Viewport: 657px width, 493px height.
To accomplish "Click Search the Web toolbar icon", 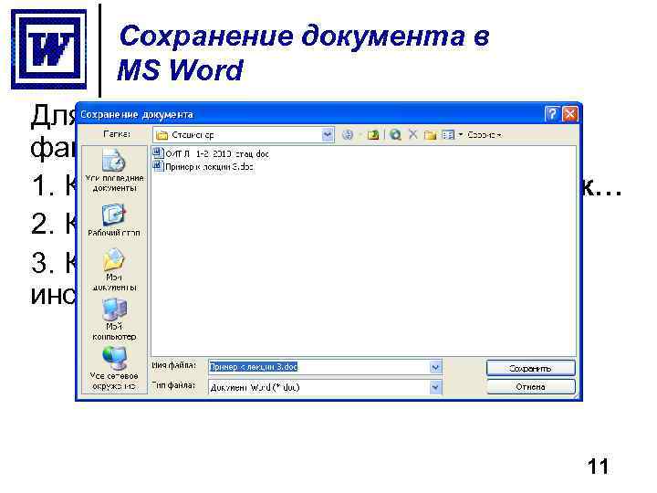I will tap(395, 134).
